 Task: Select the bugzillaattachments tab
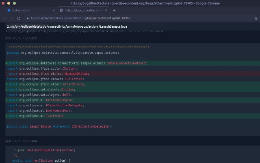(x=81, y=10)
